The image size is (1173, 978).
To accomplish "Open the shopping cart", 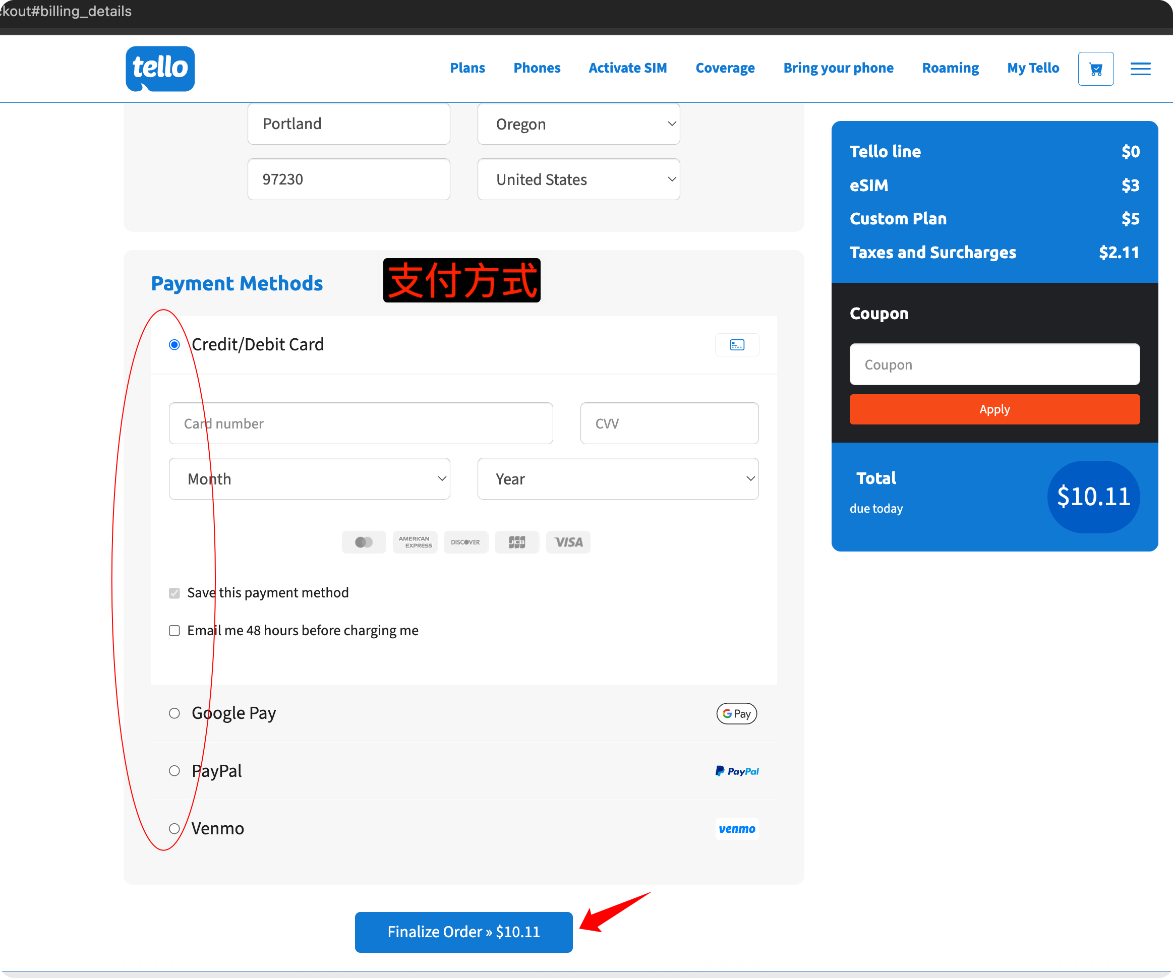I will pos(1095,68).
